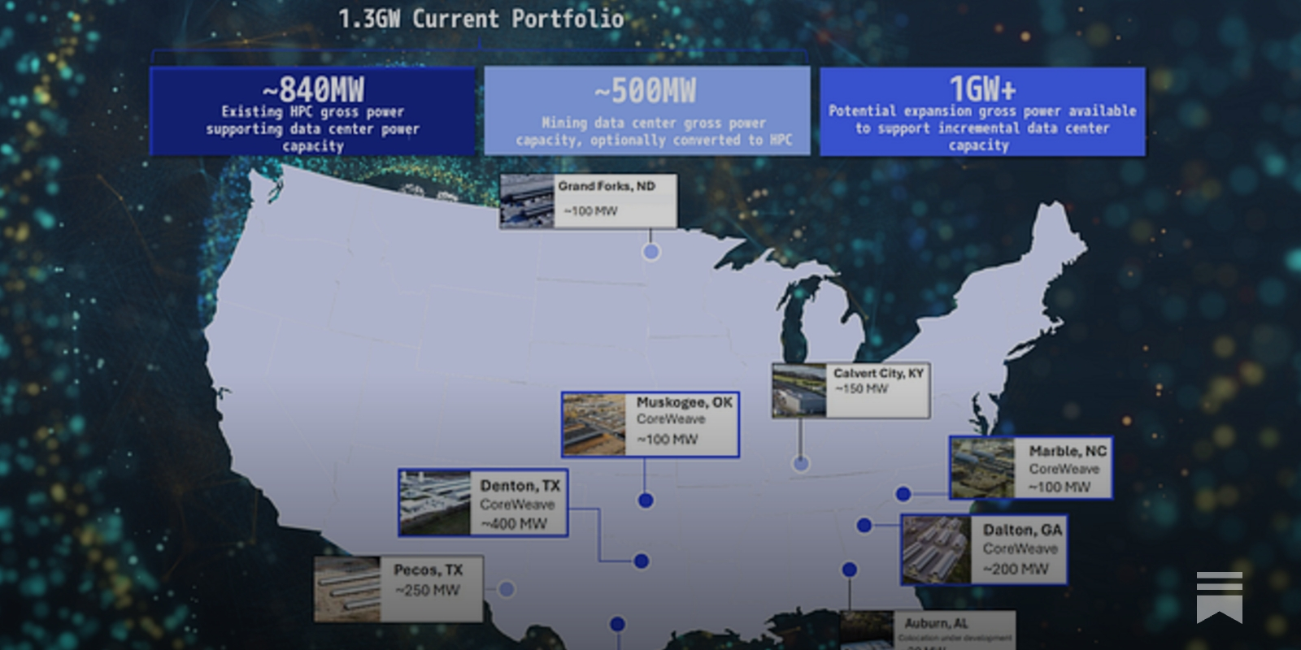Click the Dalton map location dot
Image resolution: width=1301 pixels, height=650 pixels.
(864, 526)
